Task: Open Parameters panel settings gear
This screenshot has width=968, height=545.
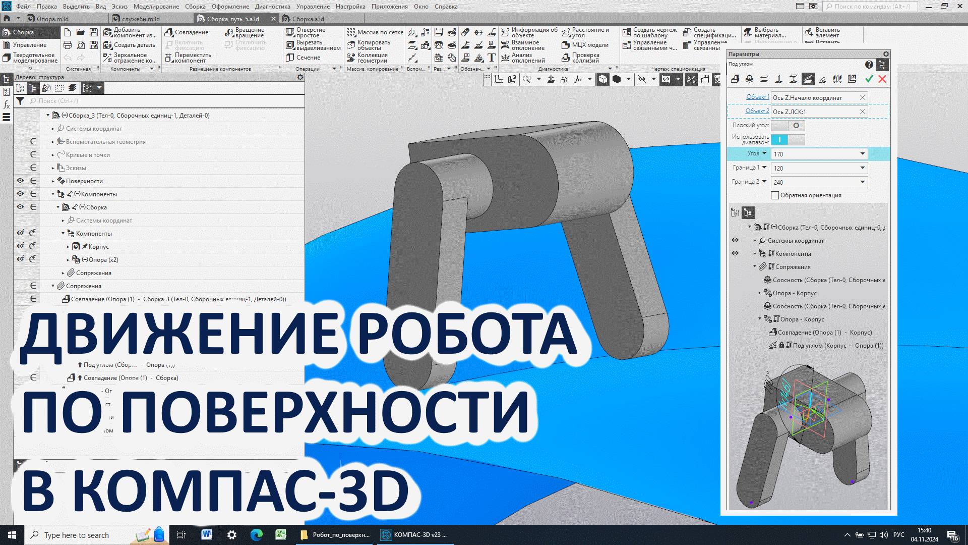Action: (x=886, y=54)
